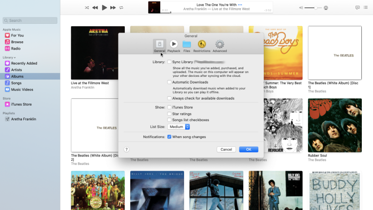Open Browse in sidebar
Screen dimensions: 373x210
pyautogui.click(x=17, y=42)
